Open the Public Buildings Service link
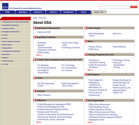Image resolution: width=139 pixels, height=125 pixels. (x=99, y=107)
